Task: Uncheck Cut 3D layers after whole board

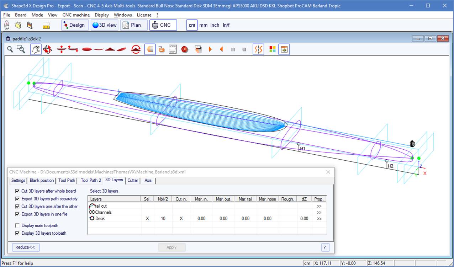Action: point(17,191)
